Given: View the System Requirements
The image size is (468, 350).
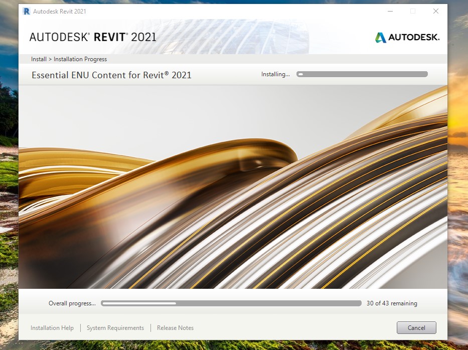Looking at the screenshot, I should click(115, 327).
